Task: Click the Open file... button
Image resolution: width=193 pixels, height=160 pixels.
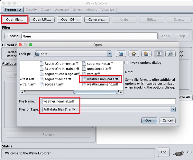Action: click(x=14, y=20)
